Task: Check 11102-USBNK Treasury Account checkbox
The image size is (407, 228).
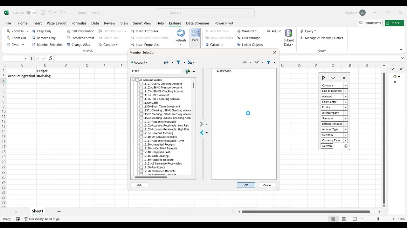Action: [x=141, y=87]
